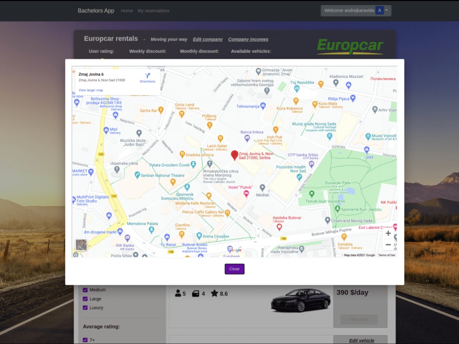Click the Menratova Palata marker
The height and width of the screenshot is (344, 459).
[151, 230]
